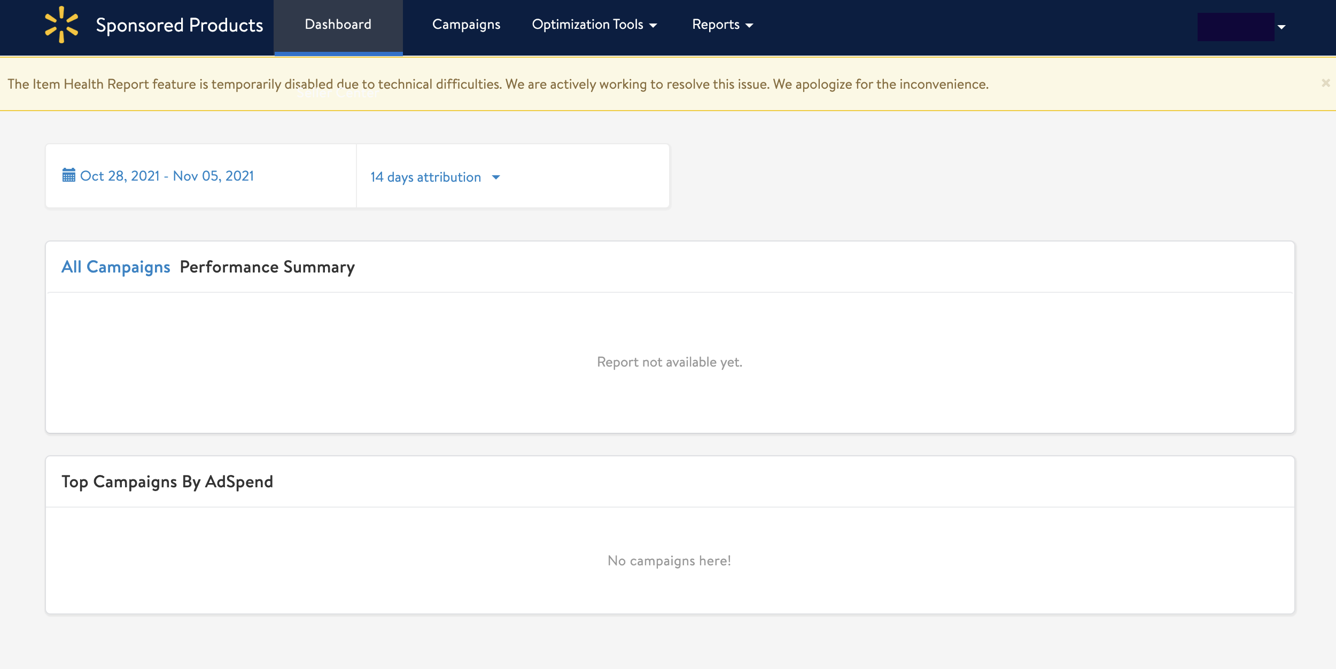Click the All Campaigns link
The height and width of the screenshot is (669, 1336).
tap(116, 267)
